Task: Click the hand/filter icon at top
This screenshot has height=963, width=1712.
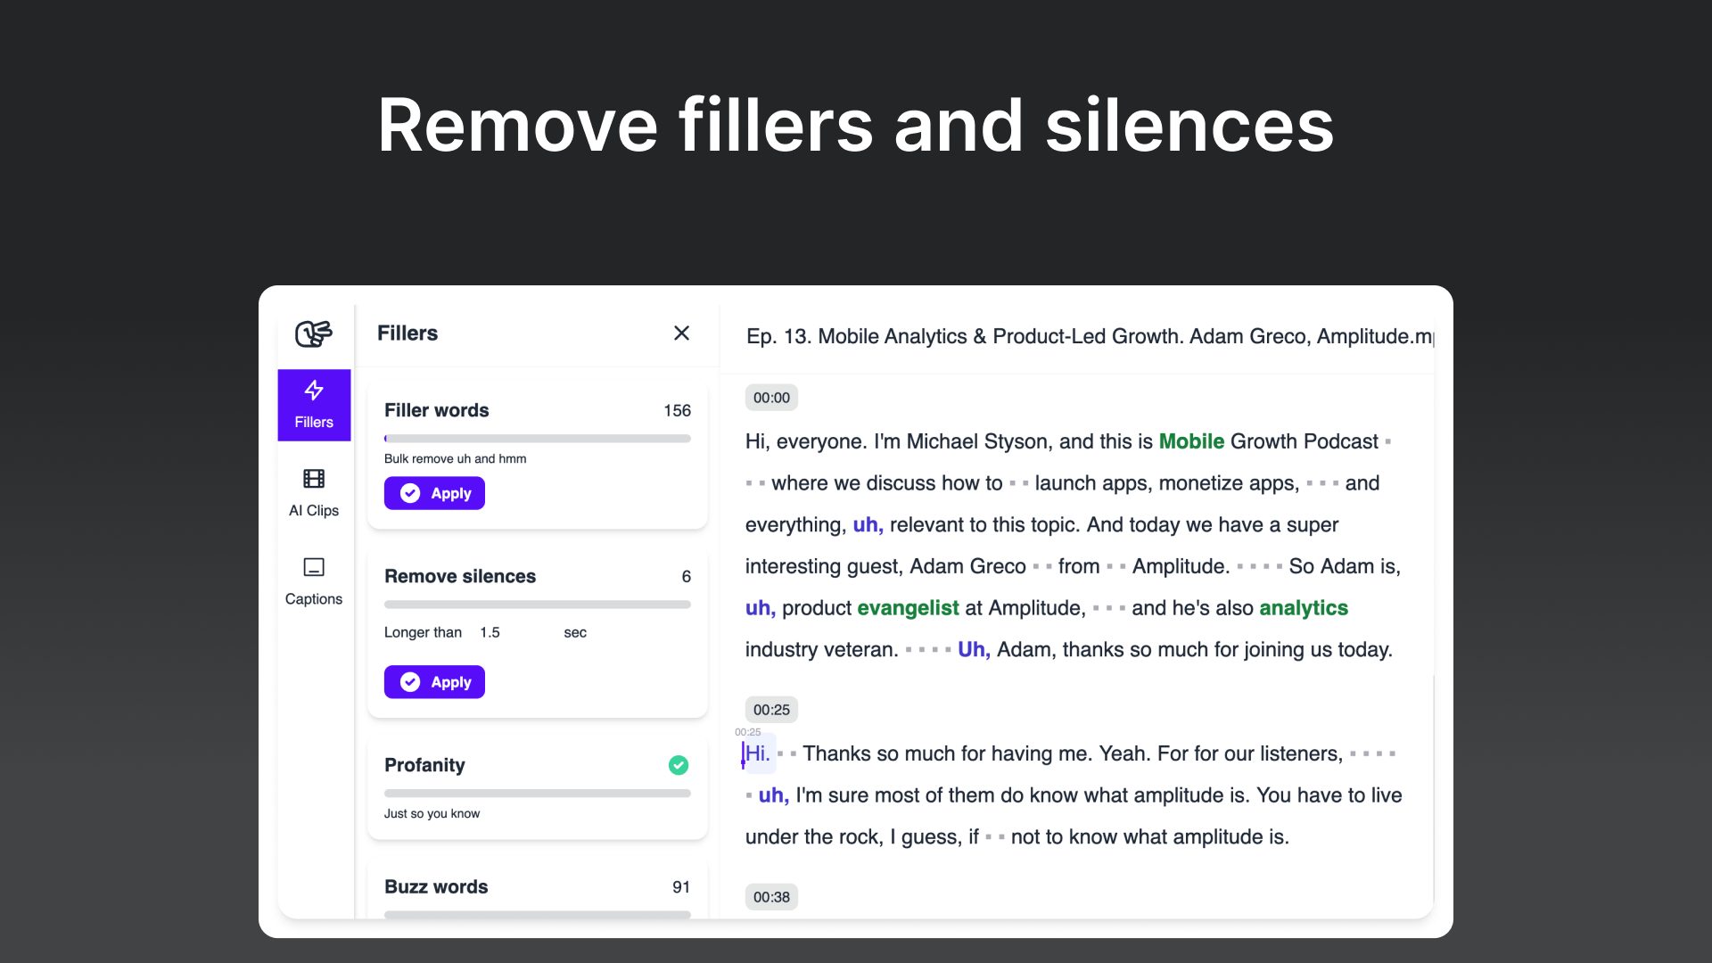Action: pos(313,333)
